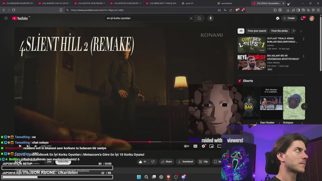Open options for the Dan Hooker short

pyautogui.click(x=279, y=123)
